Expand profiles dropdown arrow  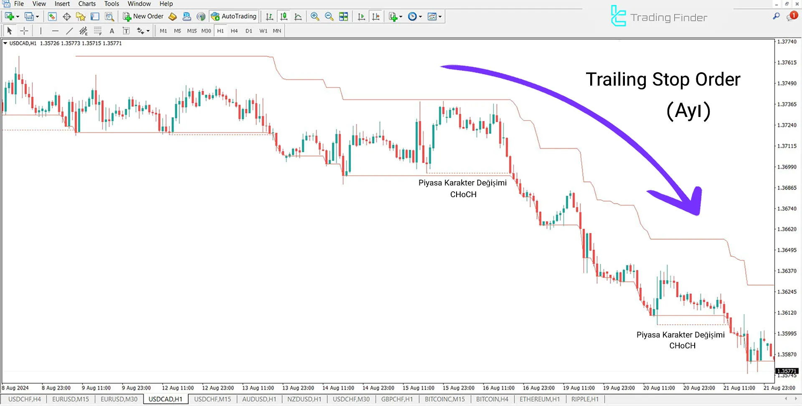pyautogui.click(x=37, y=17)
